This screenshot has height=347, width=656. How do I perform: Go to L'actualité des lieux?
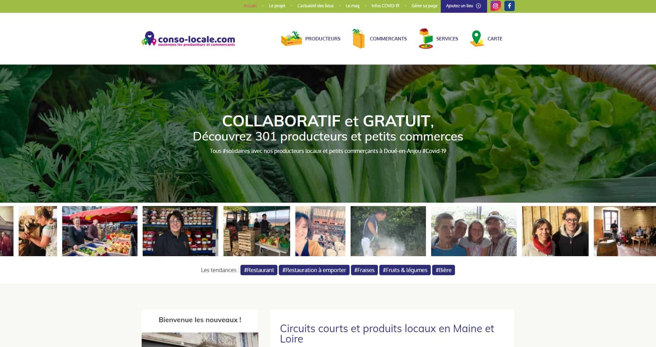point(315,6)
